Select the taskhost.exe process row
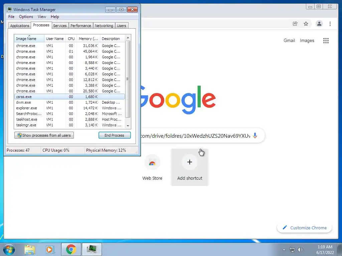This screenshot has width=342, height=256. [x=69, y=119]
